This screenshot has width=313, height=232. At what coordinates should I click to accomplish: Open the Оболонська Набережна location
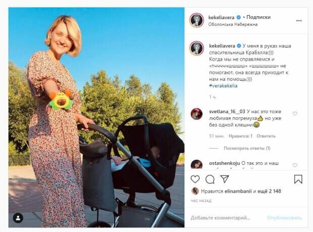click(x=232, y=24)
